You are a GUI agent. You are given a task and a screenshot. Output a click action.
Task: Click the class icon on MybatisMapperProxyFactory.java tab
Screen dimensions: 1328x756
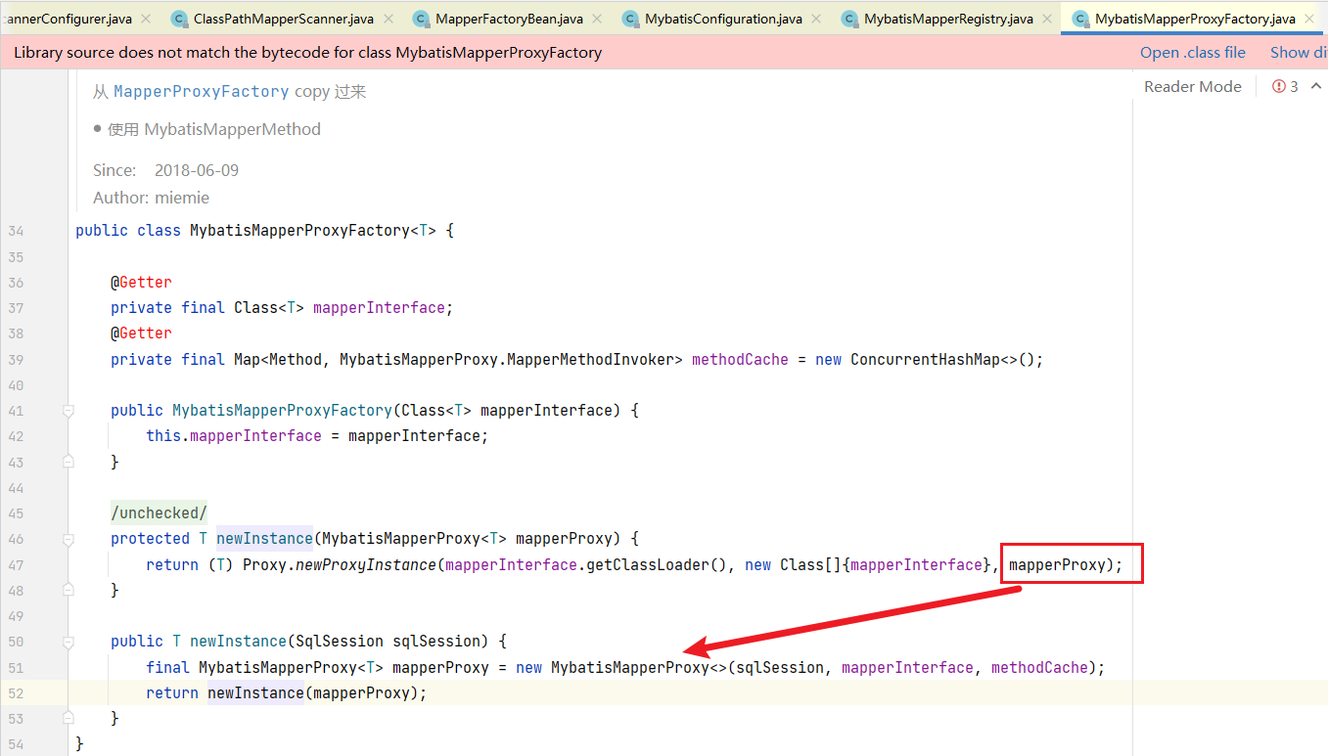pyautogui.click(x=1080, y=19)
